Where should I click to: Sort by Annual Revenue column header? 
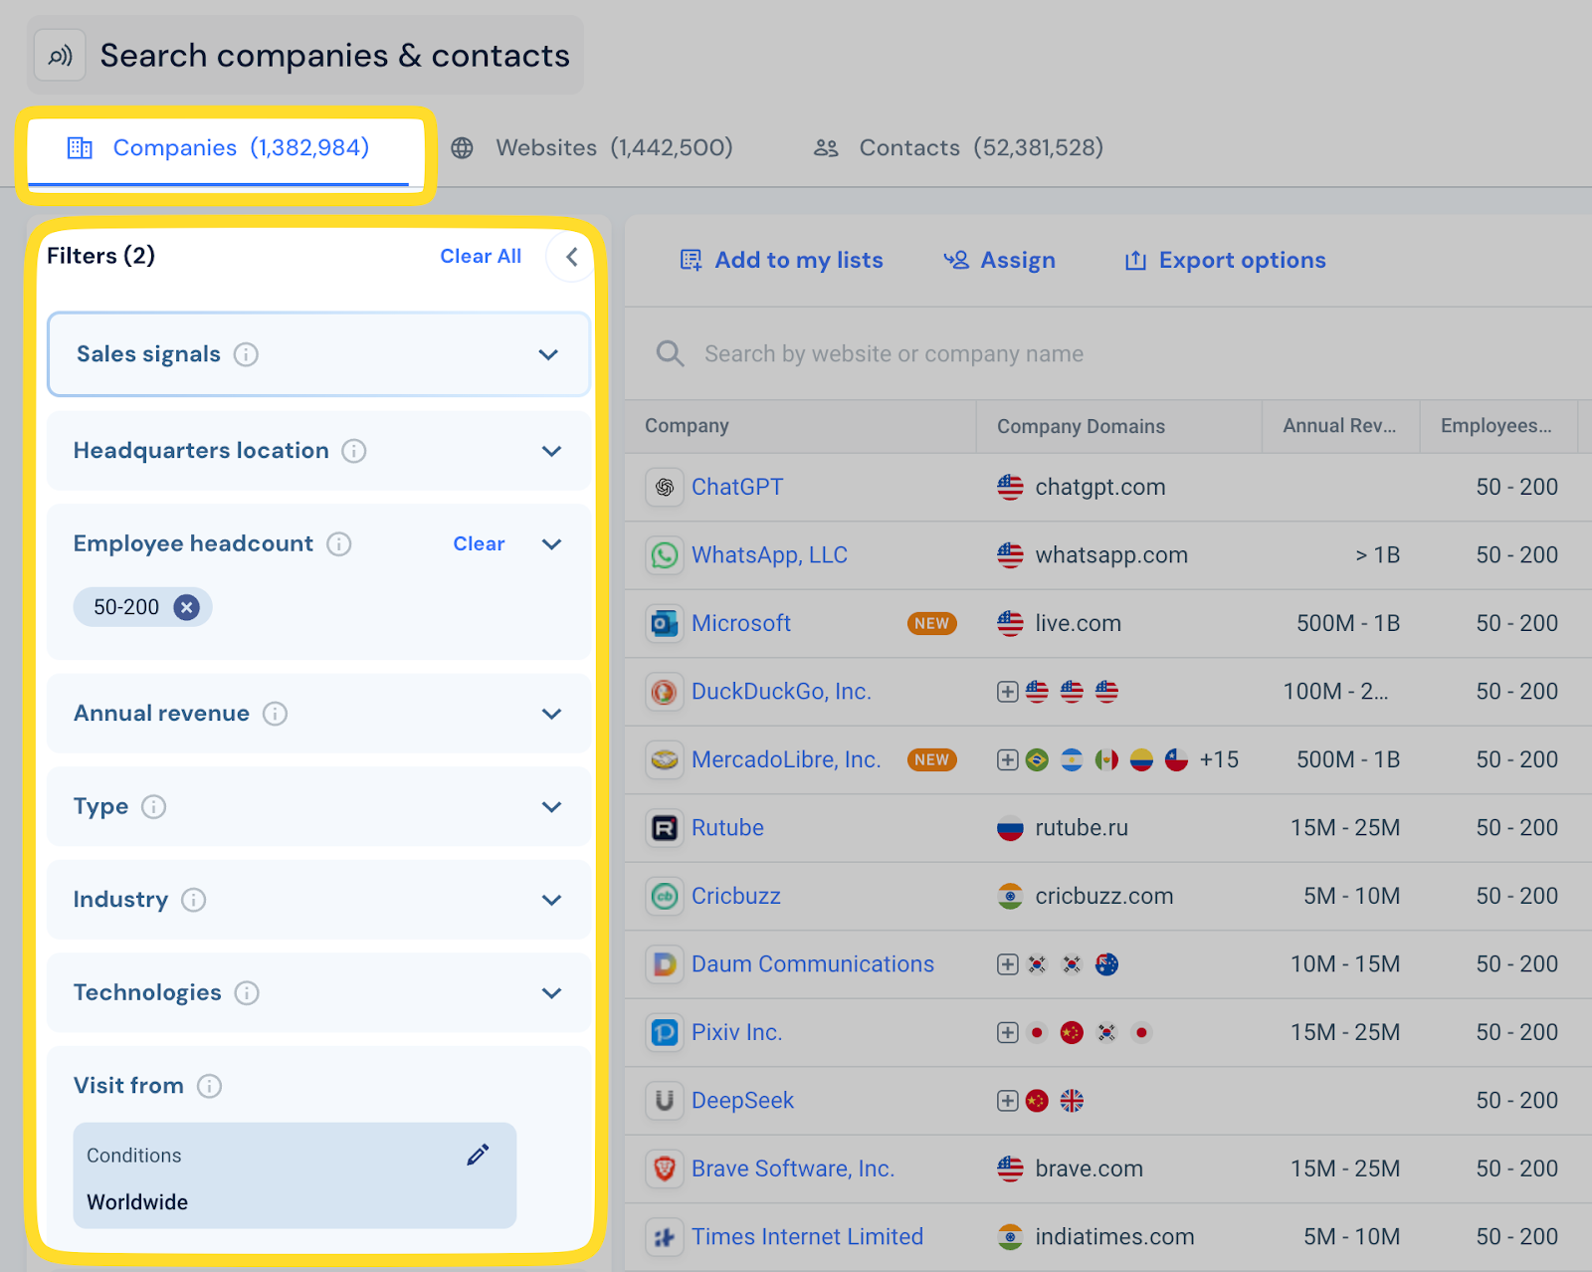(1339, 426)
